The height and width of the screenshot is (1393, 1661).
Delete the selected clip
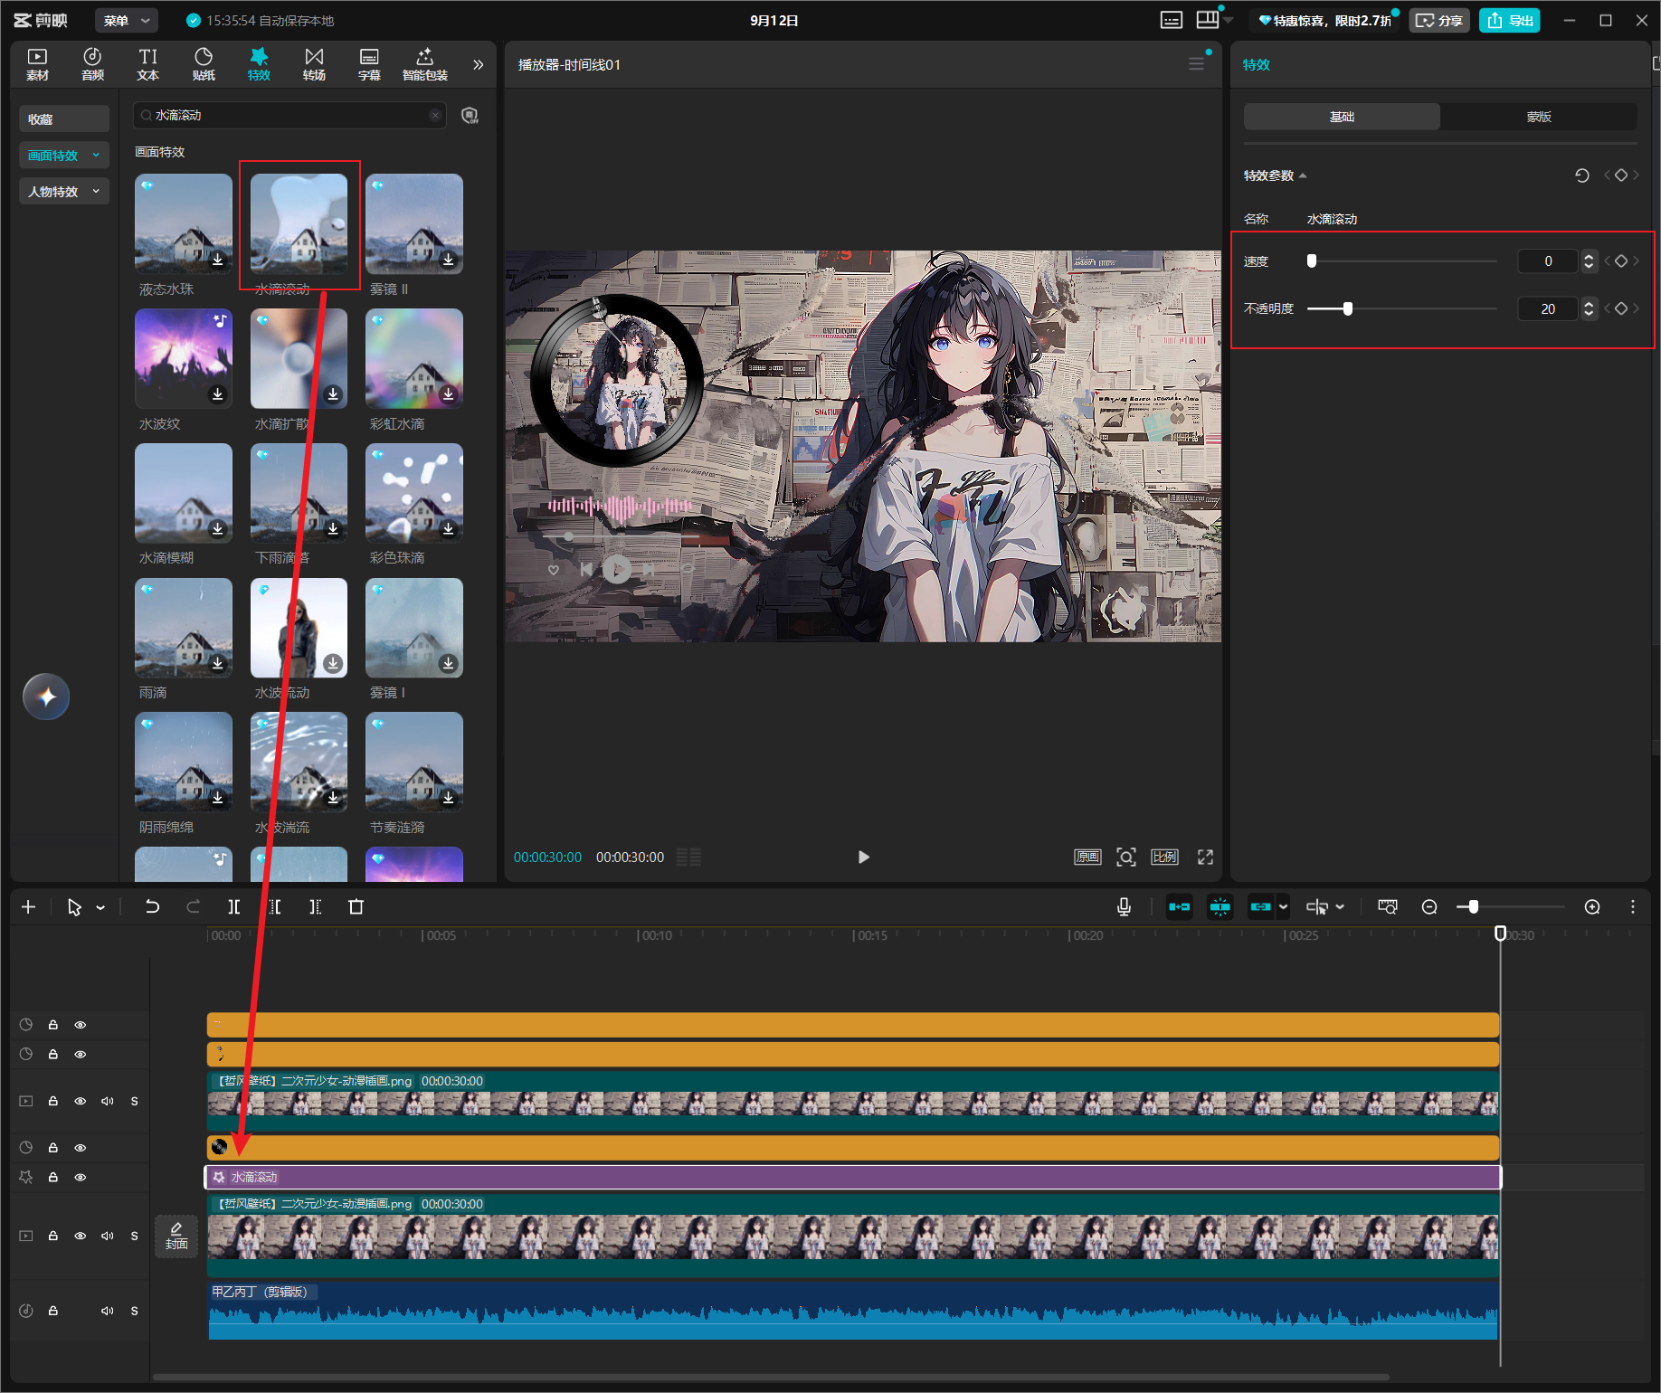(x=356, y=906)
